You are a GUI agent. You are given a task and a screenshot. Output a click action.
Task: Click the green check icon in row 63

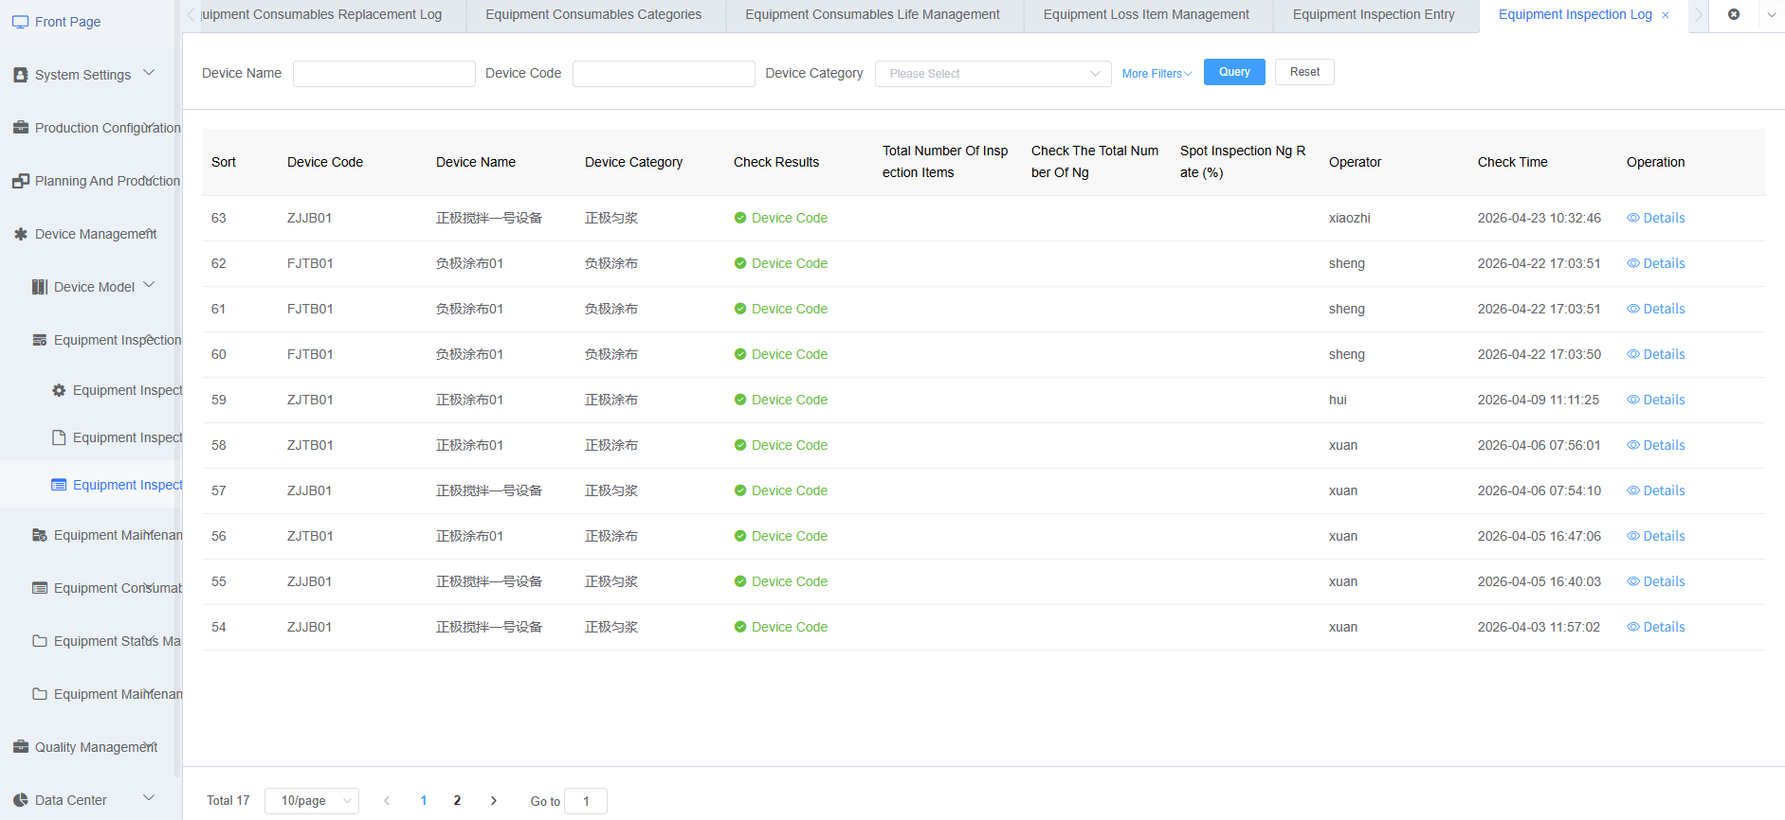(740, 218)
